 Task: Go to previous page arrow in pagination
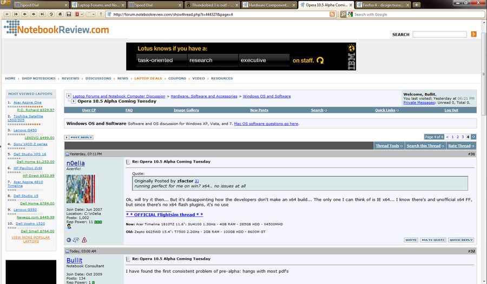click(x=447, y=137)
